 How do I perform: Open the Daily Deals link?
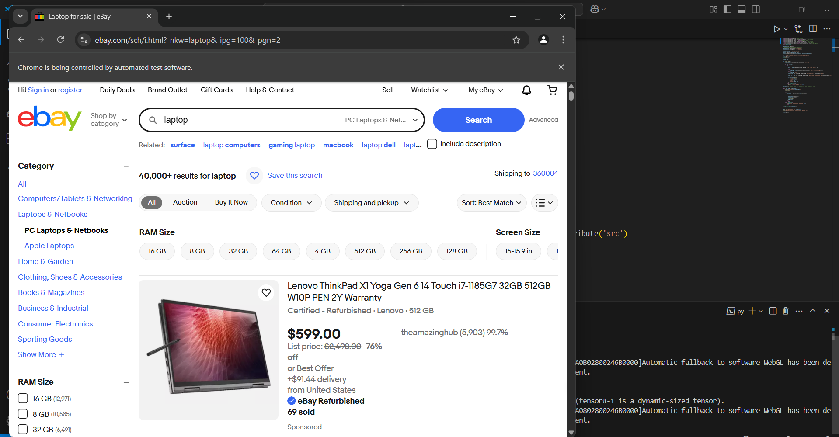pos(117,90)
